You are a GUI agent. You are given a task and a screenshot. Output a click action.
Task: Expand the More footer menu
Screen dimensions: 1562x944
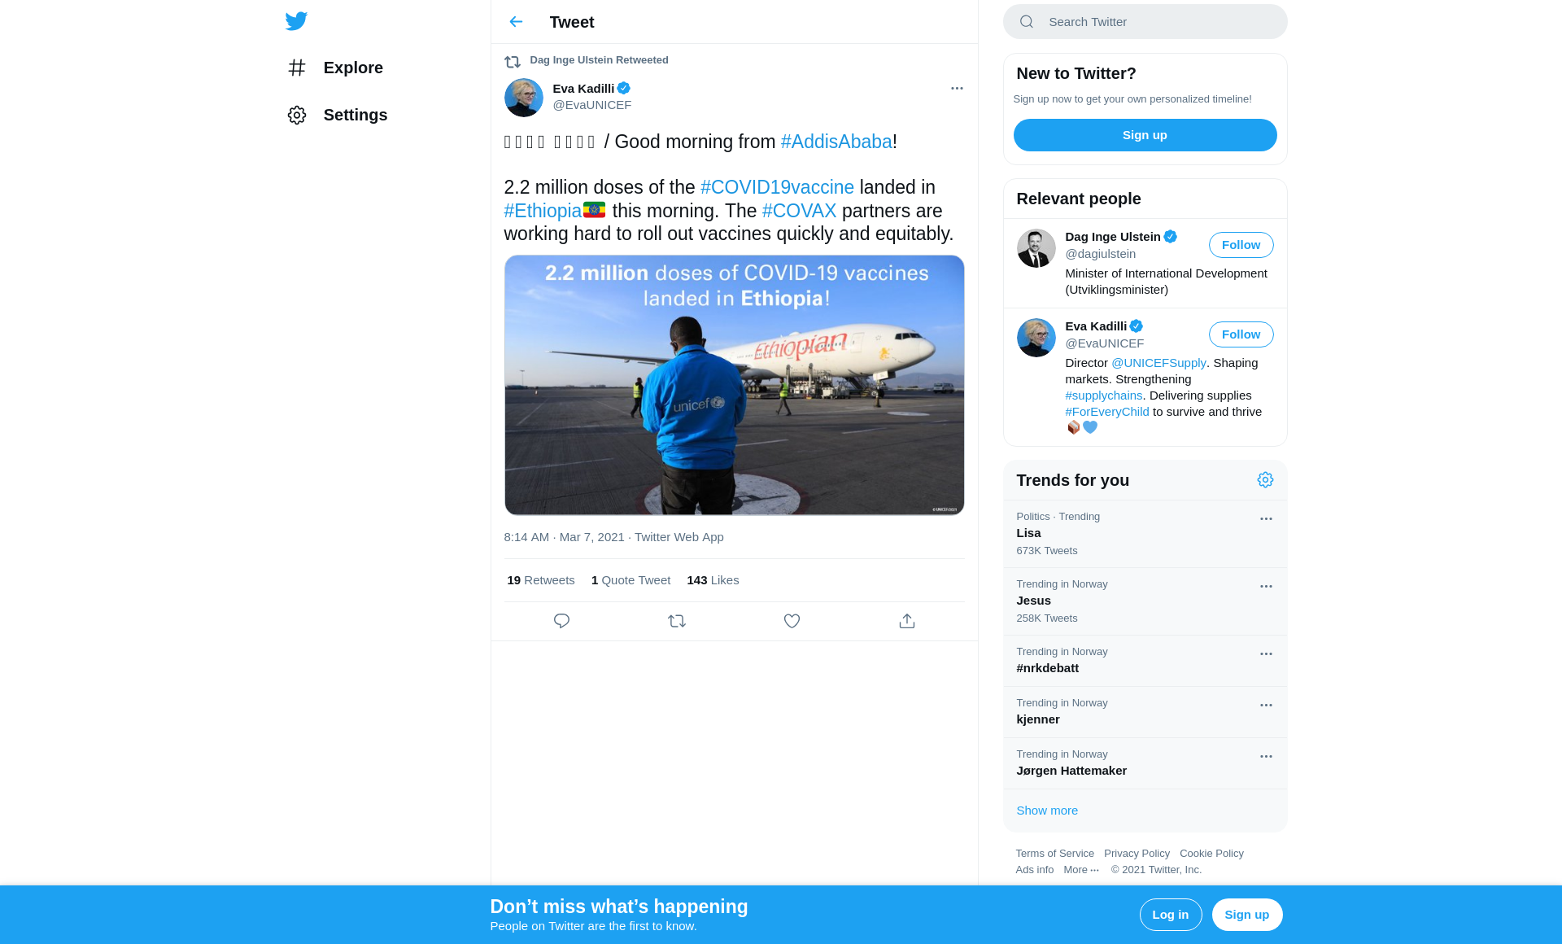[x=1081, y=870]
